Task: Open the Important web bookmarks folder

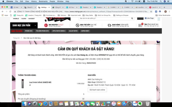Action: [74, 15]
